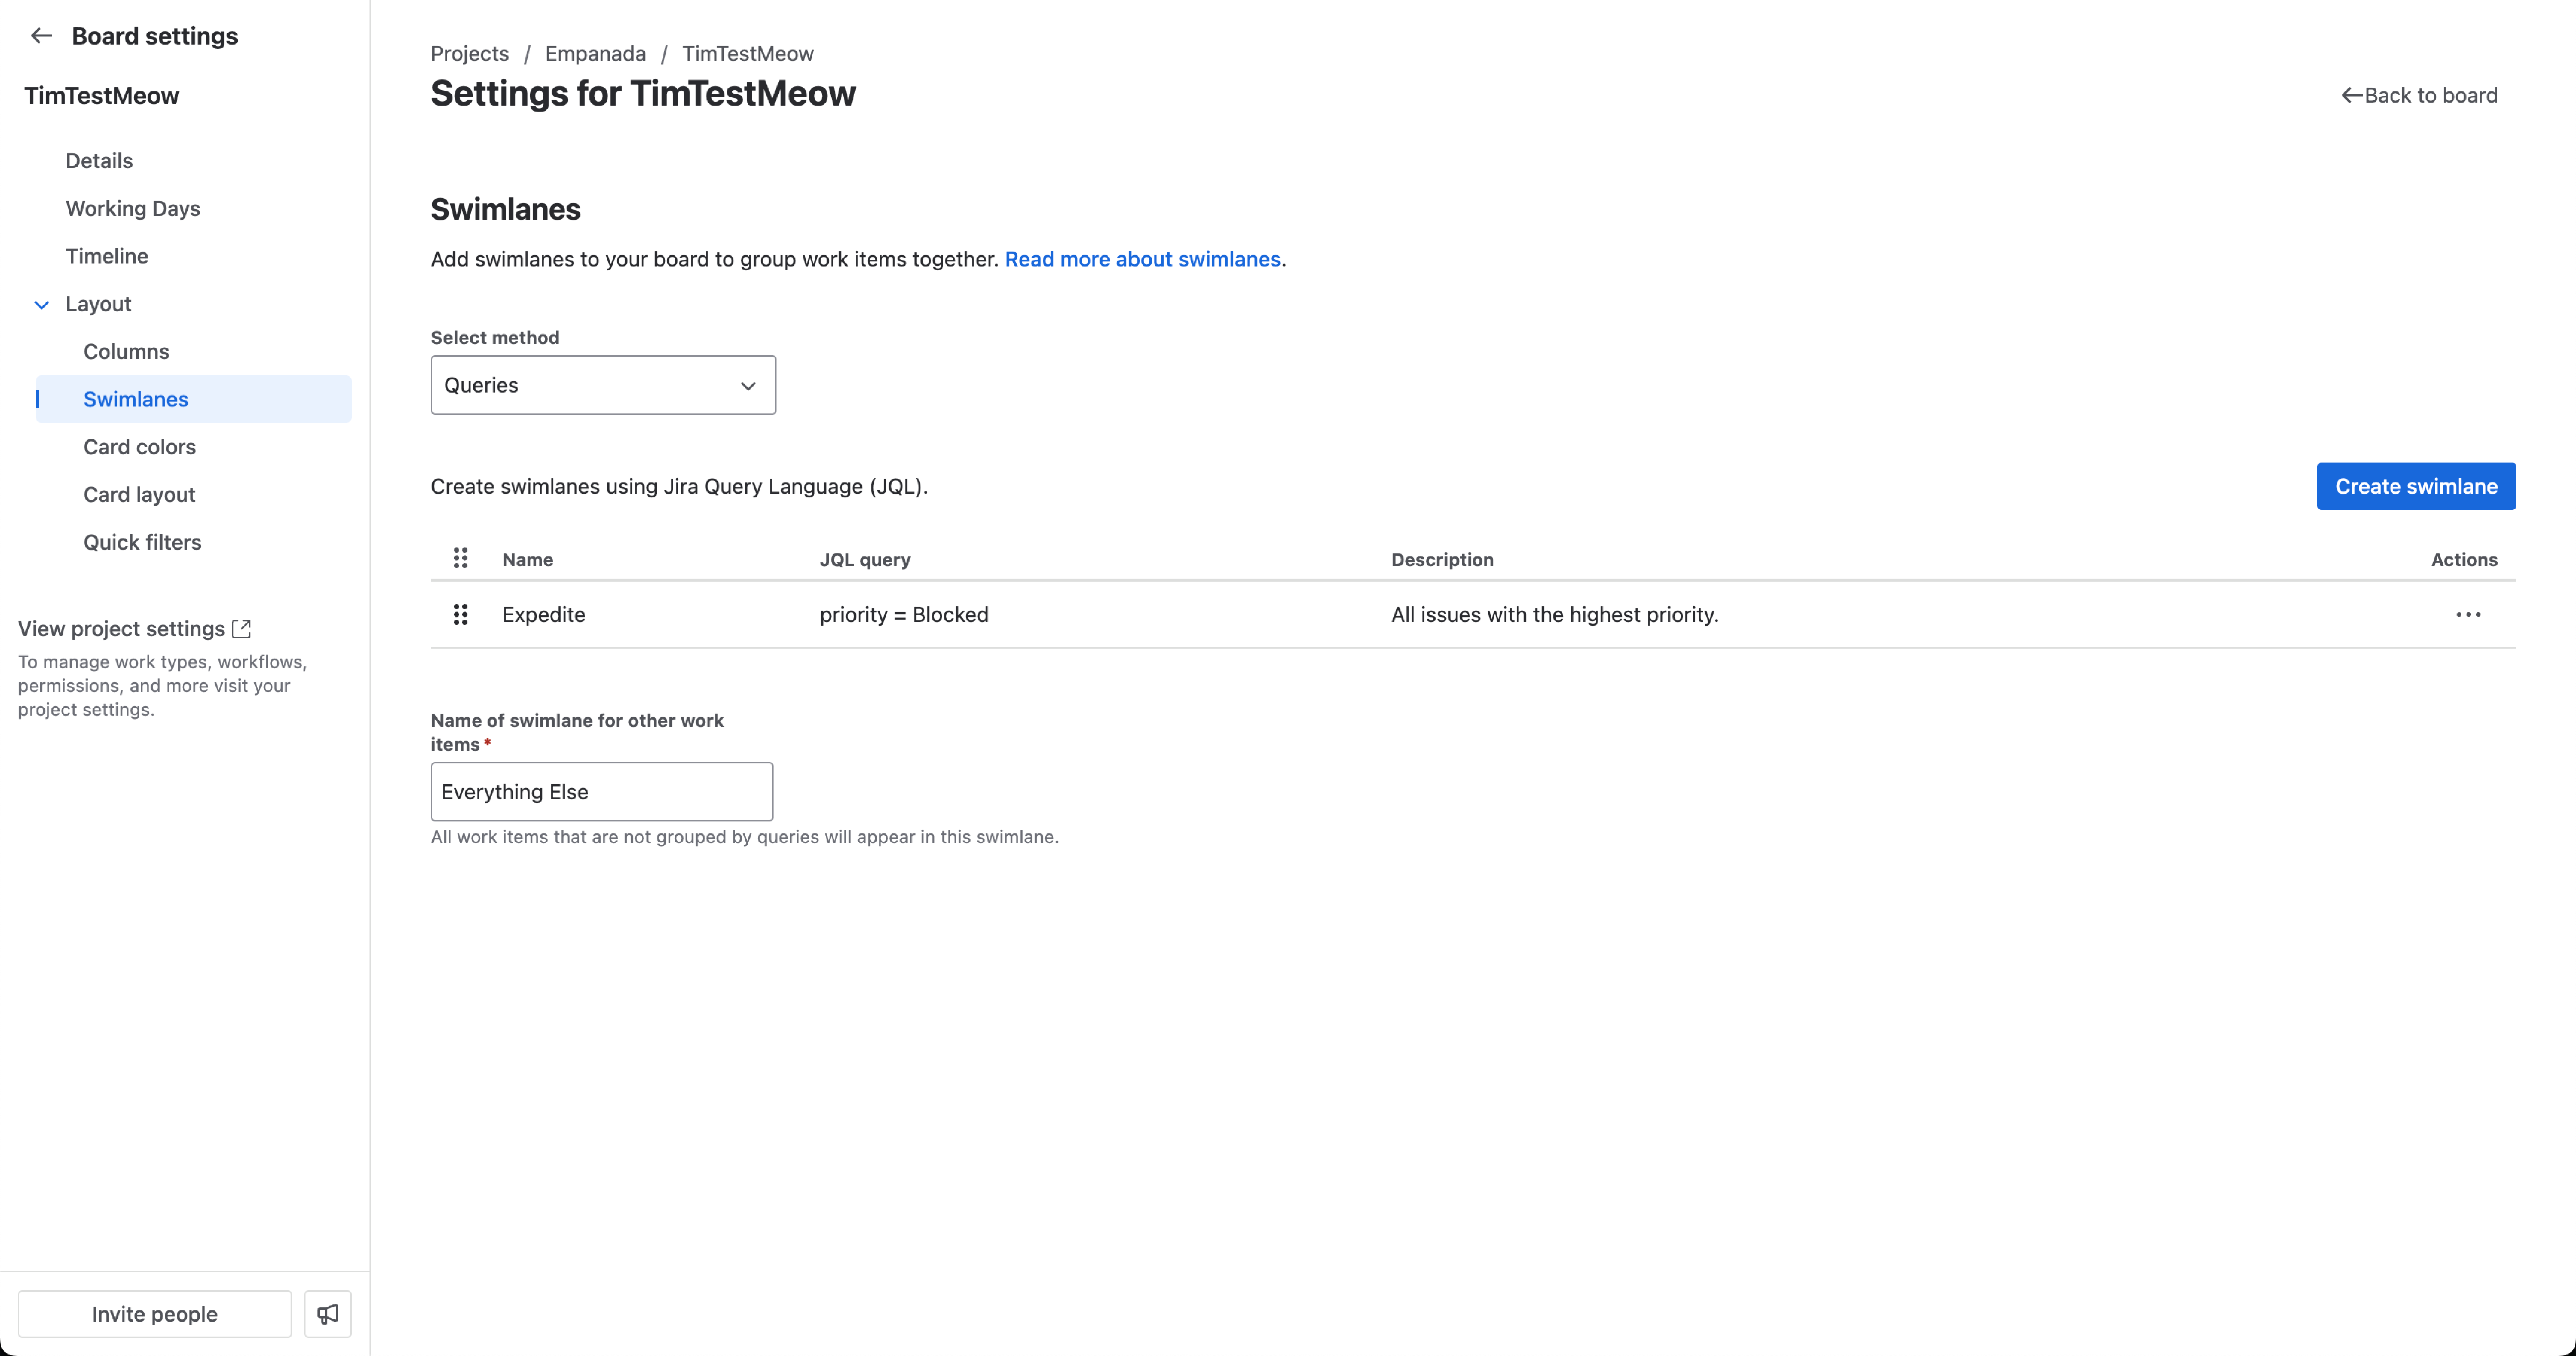
Task: Click the external link icon by project settings
Action: click(x=241, y=629)
